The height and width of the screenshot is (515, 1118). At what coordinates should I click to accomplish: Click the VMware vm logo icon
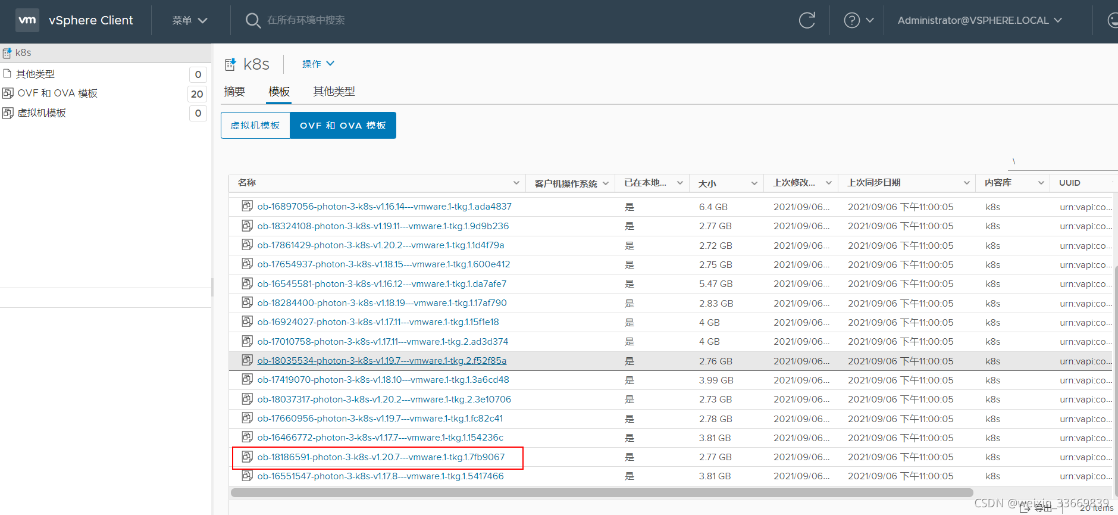(27, 20)
